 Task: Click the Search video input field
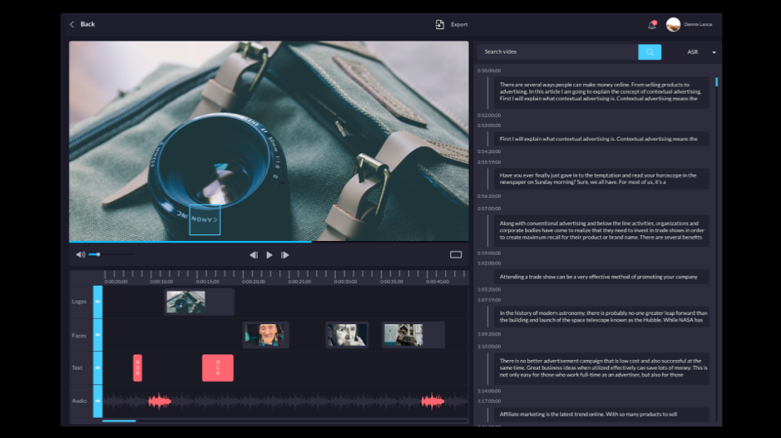click(x=557, y=52)
